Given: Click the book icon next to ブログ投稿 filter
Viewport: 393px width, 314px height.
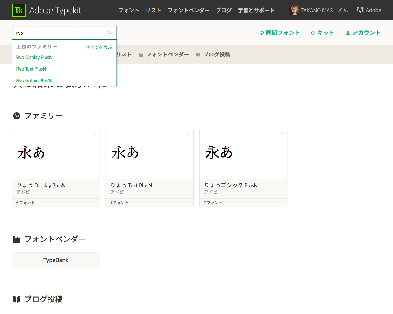Looking at the screenshot, I should point(198,55).
